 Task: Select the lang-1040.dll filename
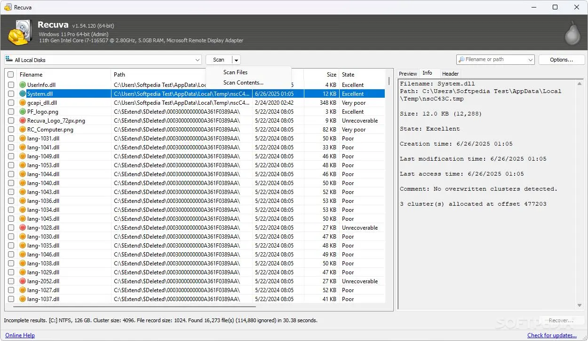[43, 183]
